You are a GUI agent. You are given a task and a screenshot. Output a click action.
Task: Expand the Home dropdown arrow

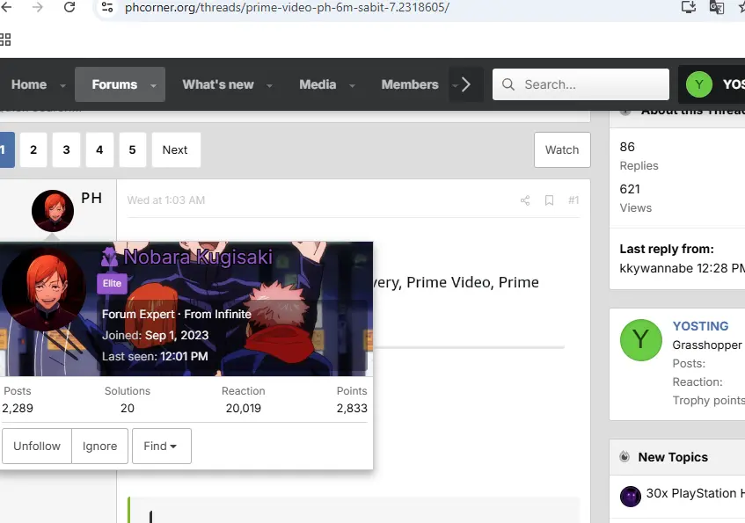point(62,86)
